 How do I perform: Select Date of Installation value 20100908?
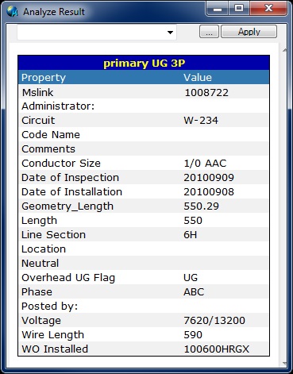(x=209, y=192)
